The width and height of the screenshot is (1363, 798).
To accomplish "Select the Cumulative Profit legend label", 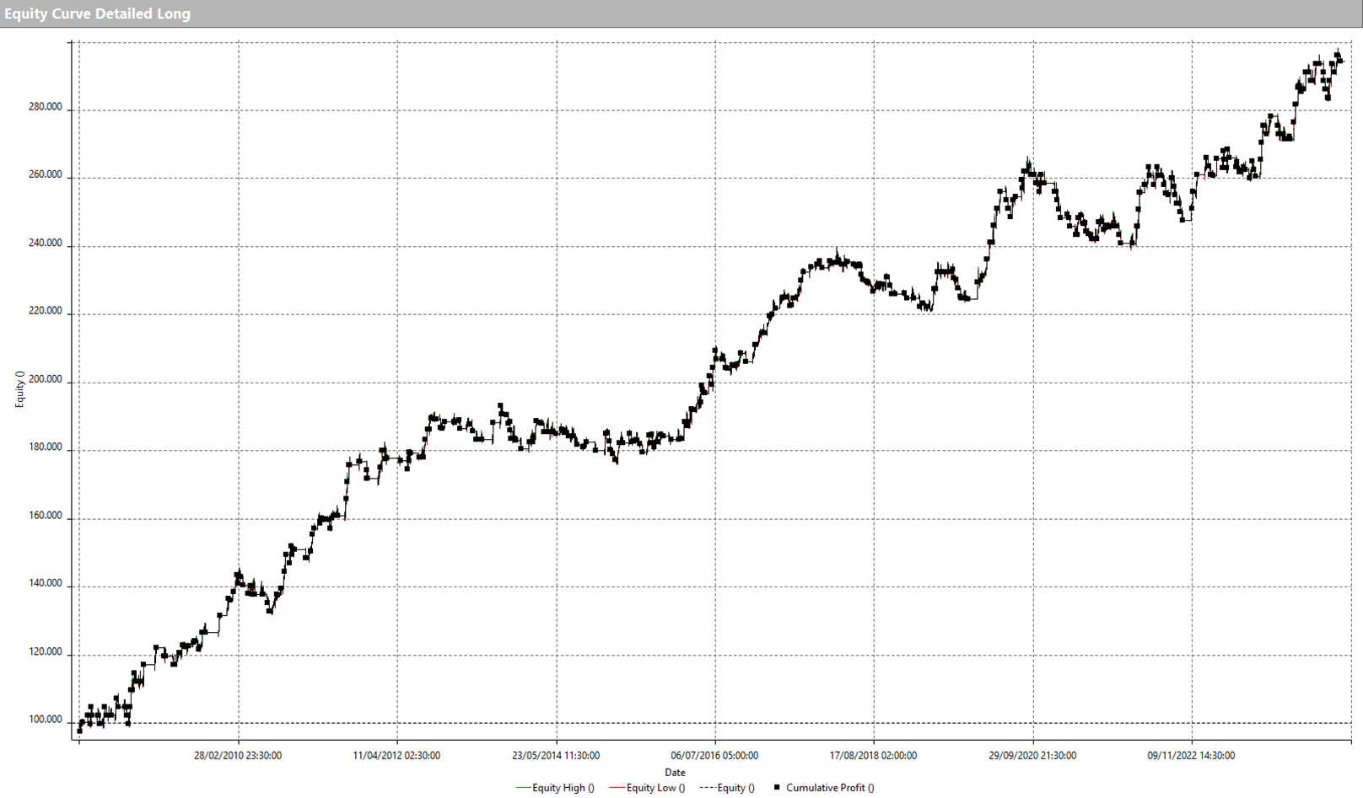I will (830, 788).
